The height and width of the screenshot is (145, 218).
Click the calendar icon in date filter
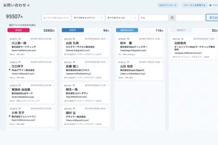(x=172, y=18)
